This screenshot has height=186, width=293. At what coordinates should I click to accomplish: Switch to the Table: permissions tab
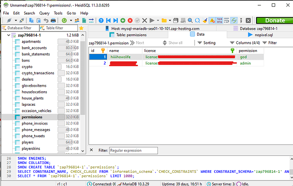click(128, 35)
